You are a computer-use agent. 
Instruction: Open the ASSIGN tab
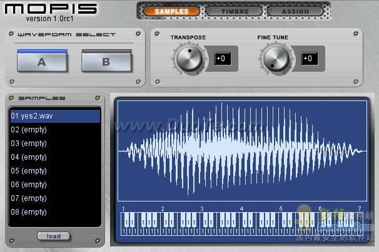295,11
